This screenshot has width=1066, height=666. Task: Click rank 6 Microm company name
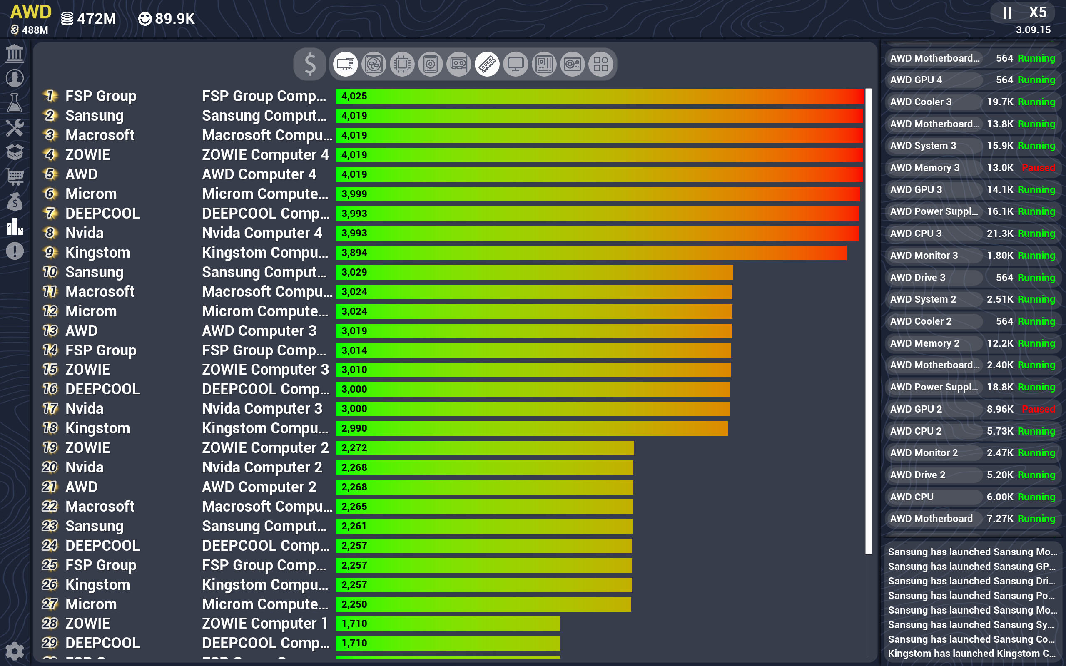pyautogui.click(x=91, y=194)
